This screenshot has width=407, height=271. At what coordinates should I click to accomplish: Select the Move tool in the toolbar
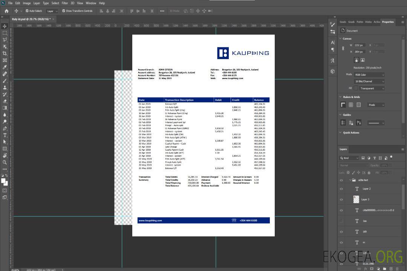click(5, 26)
